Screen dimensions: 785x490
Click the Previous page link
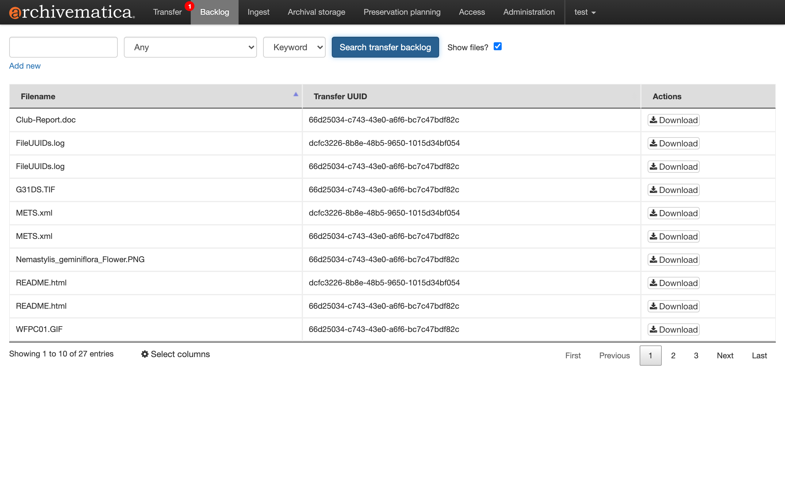coord(615,356)
